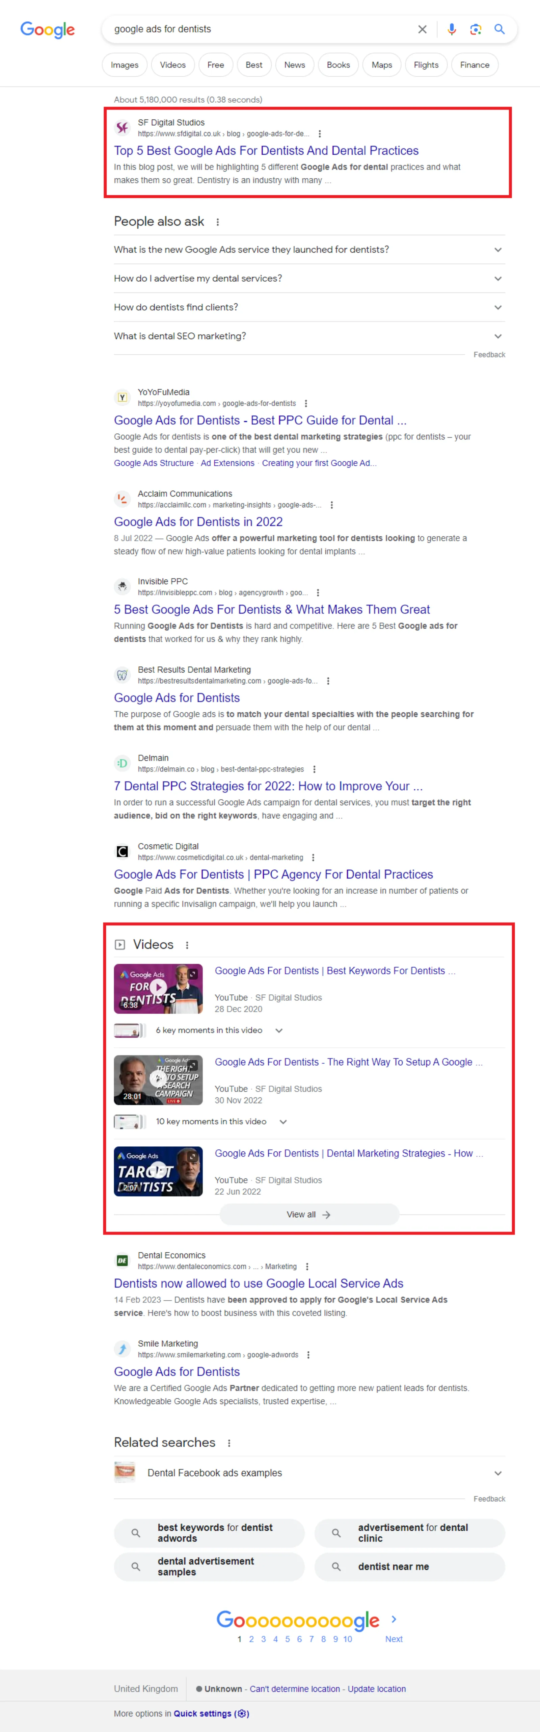The width and height of the screenshot is (540, 1732).
Task: Go to results page 2
Action: click(251, 1639)
